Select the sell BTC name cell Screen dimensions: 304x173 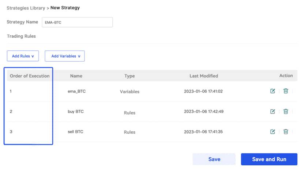click(76, 132)
